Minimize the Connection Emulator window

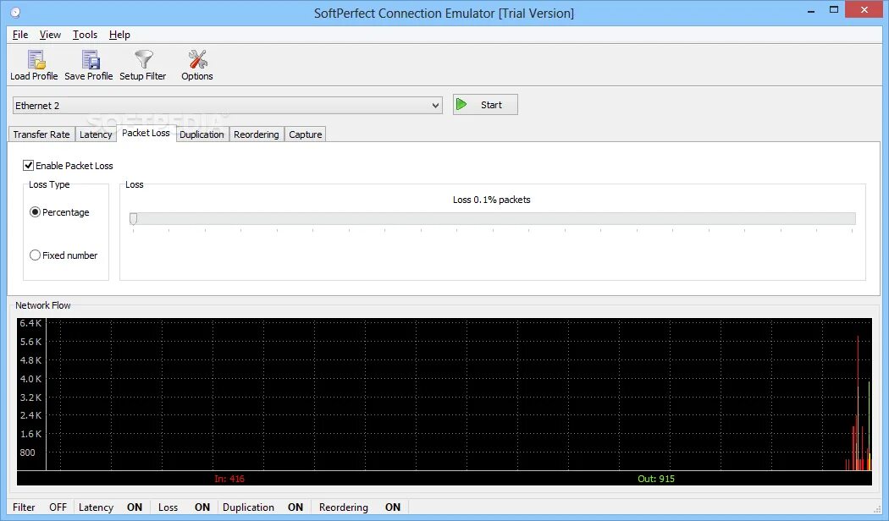pyautogui.click(x=811, y=10)
